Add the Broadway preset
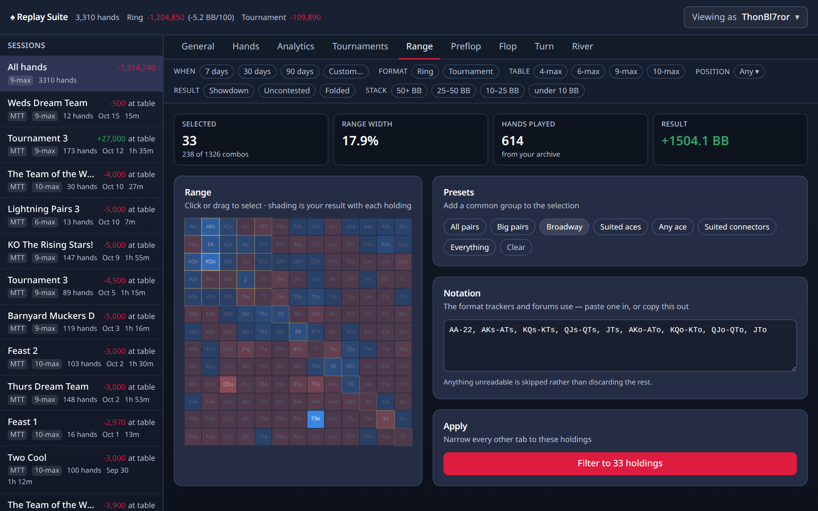Image resolution: width=818 pixels, height=511 pixels. [x=564, y=227]
